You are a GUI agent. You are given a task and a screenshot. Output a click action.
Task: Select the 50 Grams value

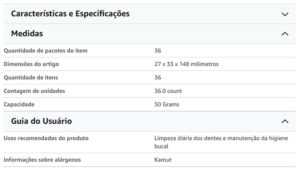click(x=167, y=104)
